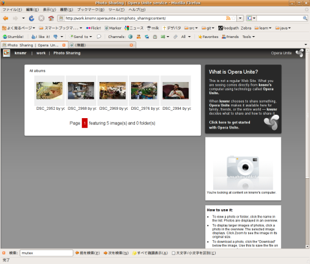Click the knsmr link in page header
Image resolution: width=310 pixels, height=264 pixels.
coord(21,53)
